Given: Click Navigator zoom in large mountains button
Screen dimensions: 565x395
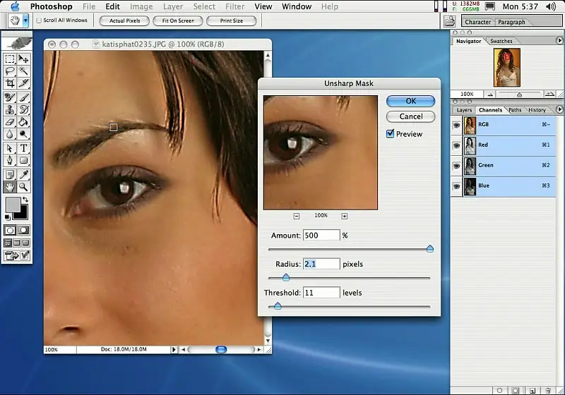Looking at the screenshot, I should pos(549,95).
